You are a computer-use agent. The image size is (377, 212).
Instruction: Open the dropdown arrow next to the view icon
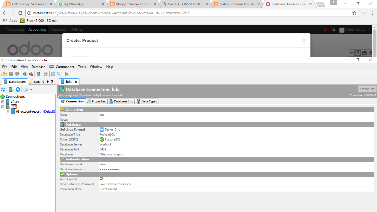pyautogui.click(x=31, y=89)
